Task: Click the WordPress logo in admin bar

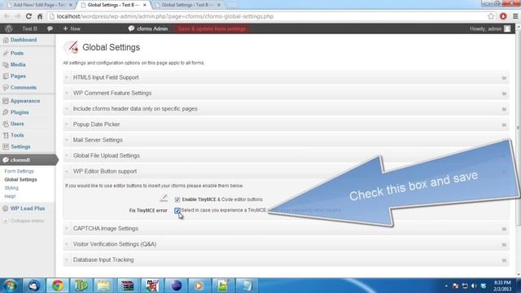Action: [9, 28]
